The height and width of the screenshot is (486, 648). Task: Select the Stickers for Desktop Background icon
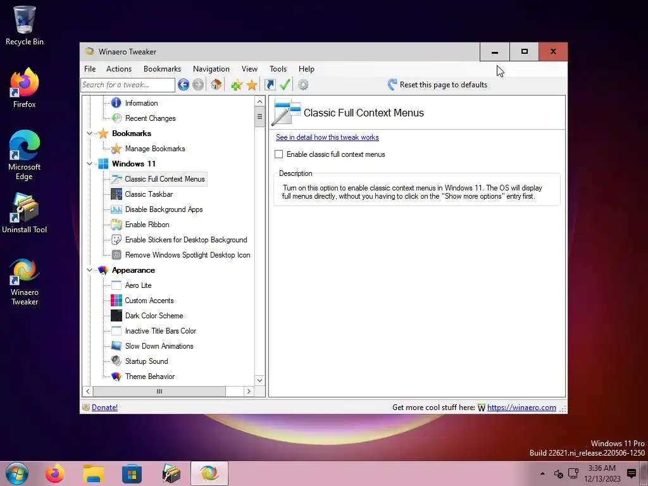coord(116,240)
